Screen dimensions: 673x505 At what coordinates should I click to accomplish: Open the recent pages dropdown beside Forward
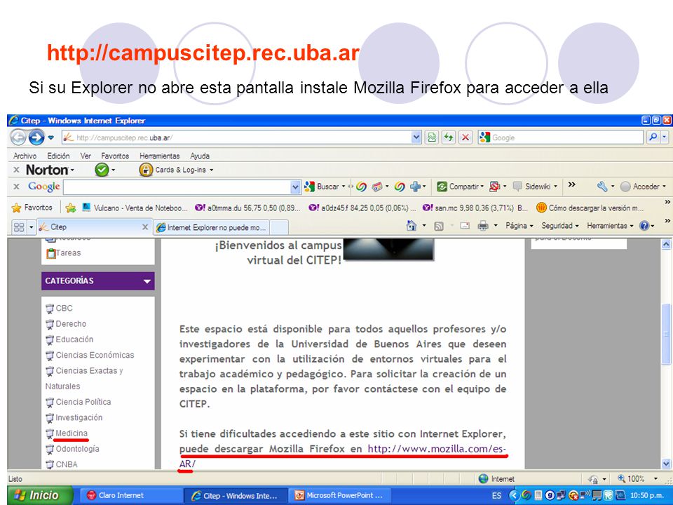[x=50, y=137]
